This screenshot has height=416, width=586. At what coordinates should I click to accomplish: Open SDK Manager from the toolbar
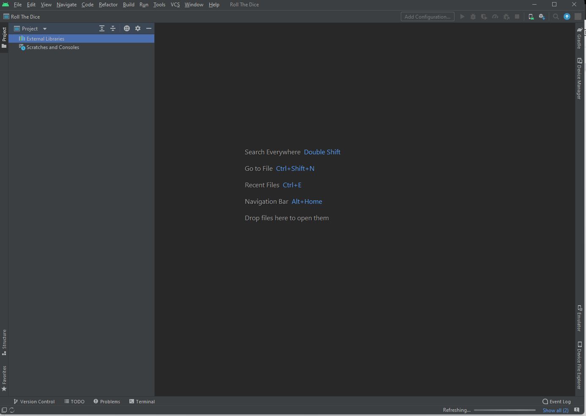click(542, 16)
